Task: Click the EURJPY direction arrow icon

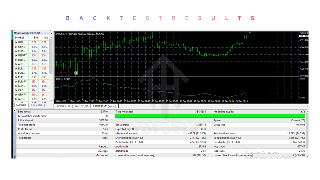Action: [x=16, y=82]
